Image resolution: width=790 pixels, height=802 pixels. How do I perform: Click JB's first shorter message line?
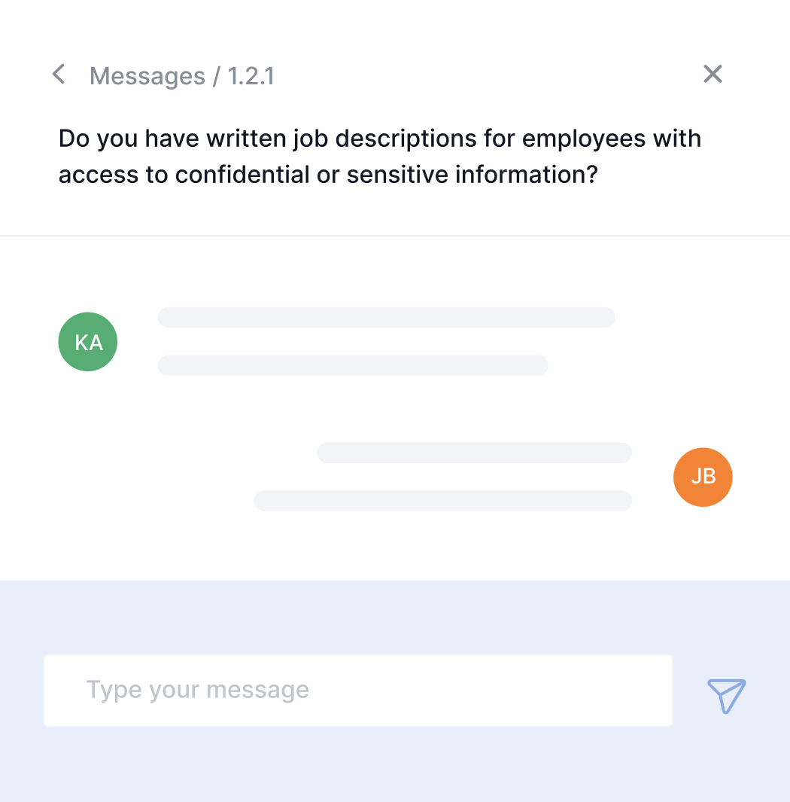tap(474, 453)
